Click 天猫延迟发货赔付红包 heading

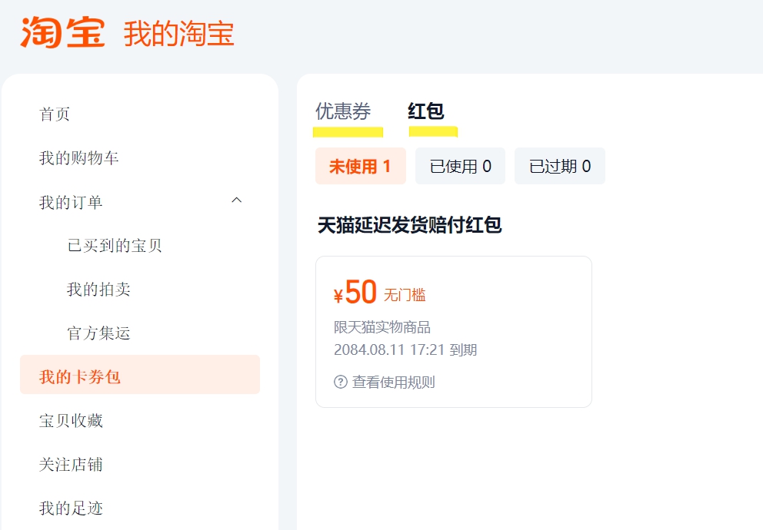point(409,225)
